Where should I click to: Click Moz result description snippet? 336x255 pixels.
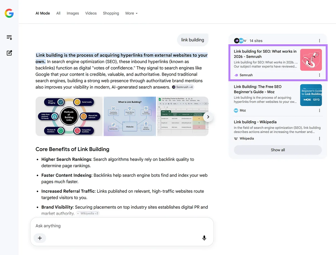click(265, 100)
